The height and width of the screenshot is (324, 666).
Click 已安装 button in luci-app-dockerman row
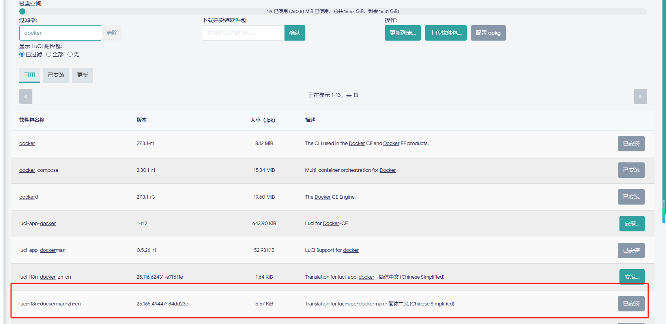point(631,250)
